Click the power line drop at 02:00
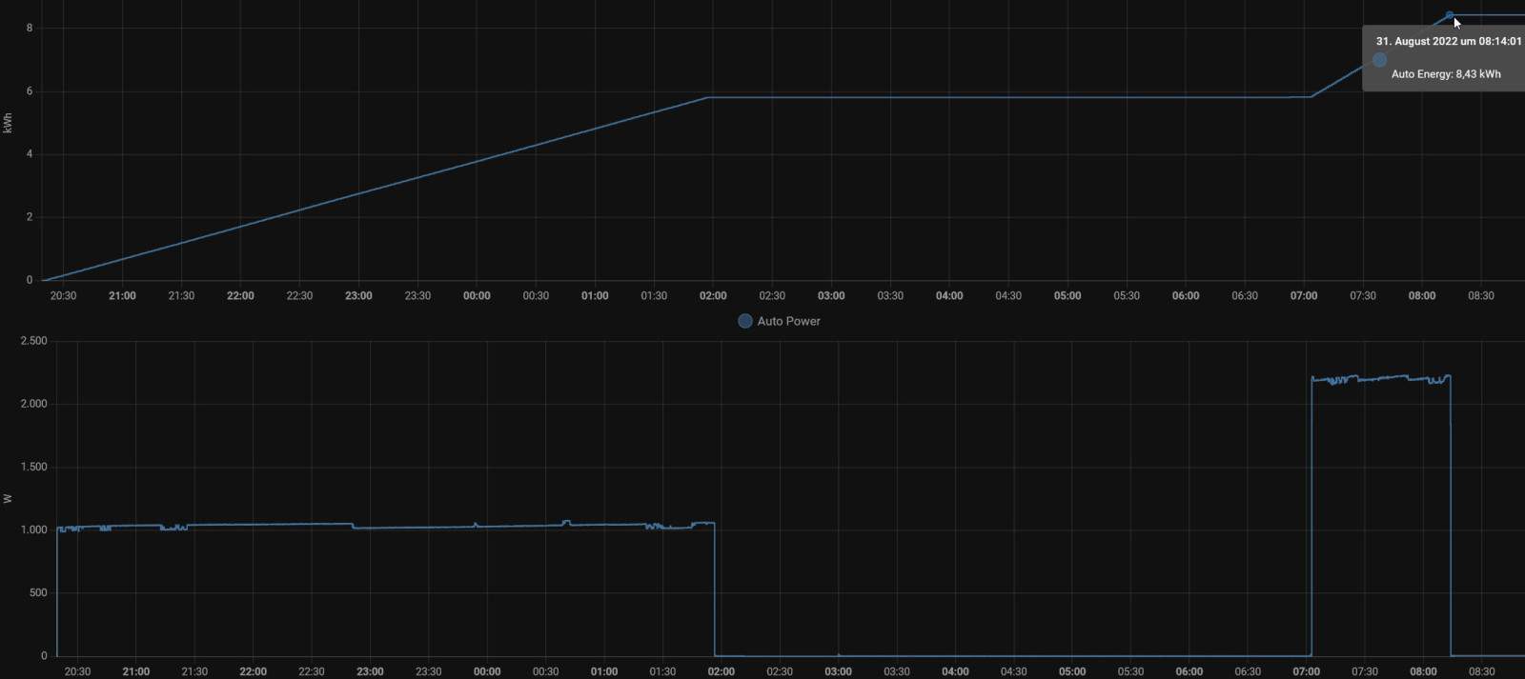 click(715, 590)
